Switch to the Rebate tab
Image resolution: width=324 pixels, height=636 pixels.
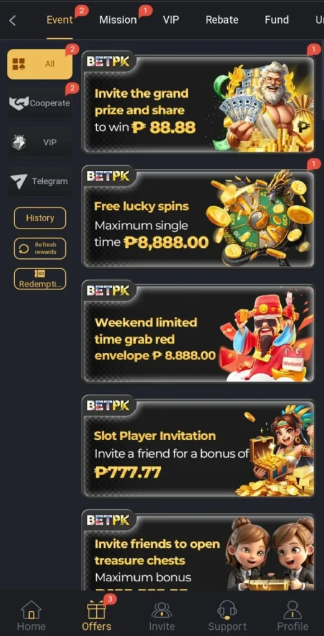pyautogui.click(x=222, y=20)
